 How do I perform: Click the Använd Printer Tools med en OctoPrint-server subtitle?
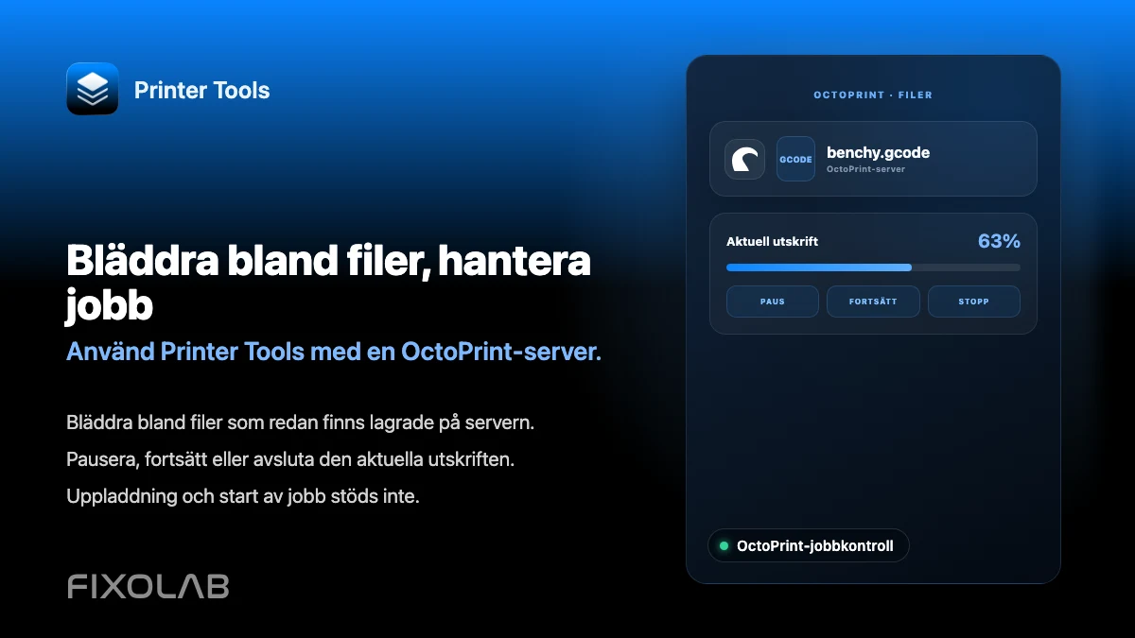click(x=334, y=352)
